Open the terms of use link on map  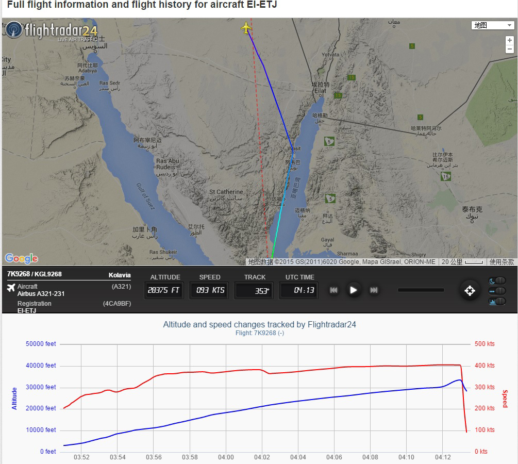(x=502, y=262)
